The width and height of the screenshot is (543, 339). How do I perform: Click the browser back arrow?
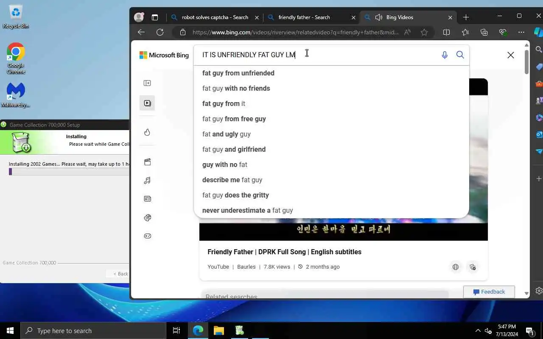141,32
